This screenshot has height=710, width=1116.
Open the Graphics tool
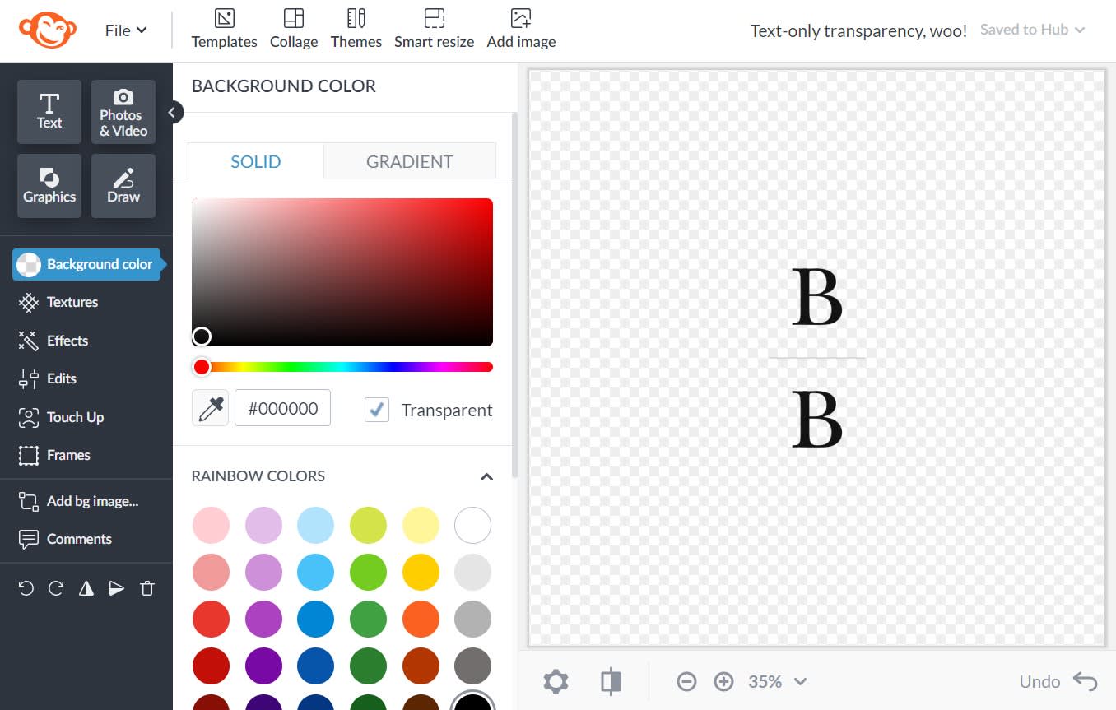click(49, 186)
